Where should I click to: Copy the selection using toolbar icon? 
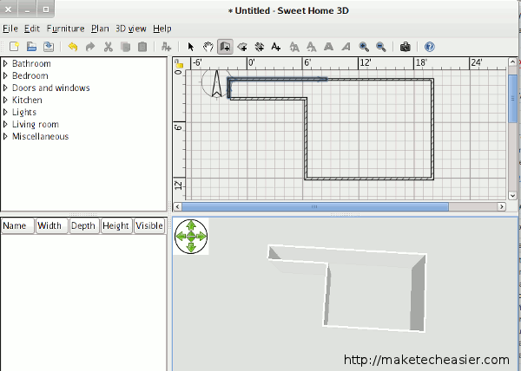(125, 47)
